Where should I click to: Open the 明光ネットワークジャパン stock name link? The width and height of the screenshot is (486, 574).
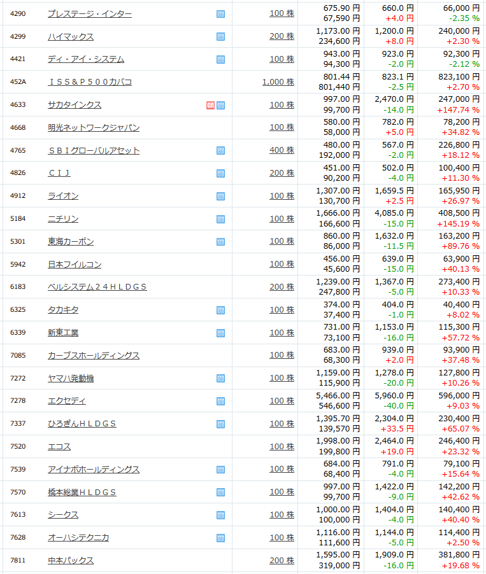coord(94,128)
